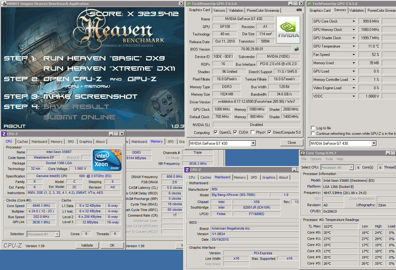The image size is (396, 270).
Task: Click the GPU-Z title bar icon of Graphics Card window
Action: pos(189,4)
